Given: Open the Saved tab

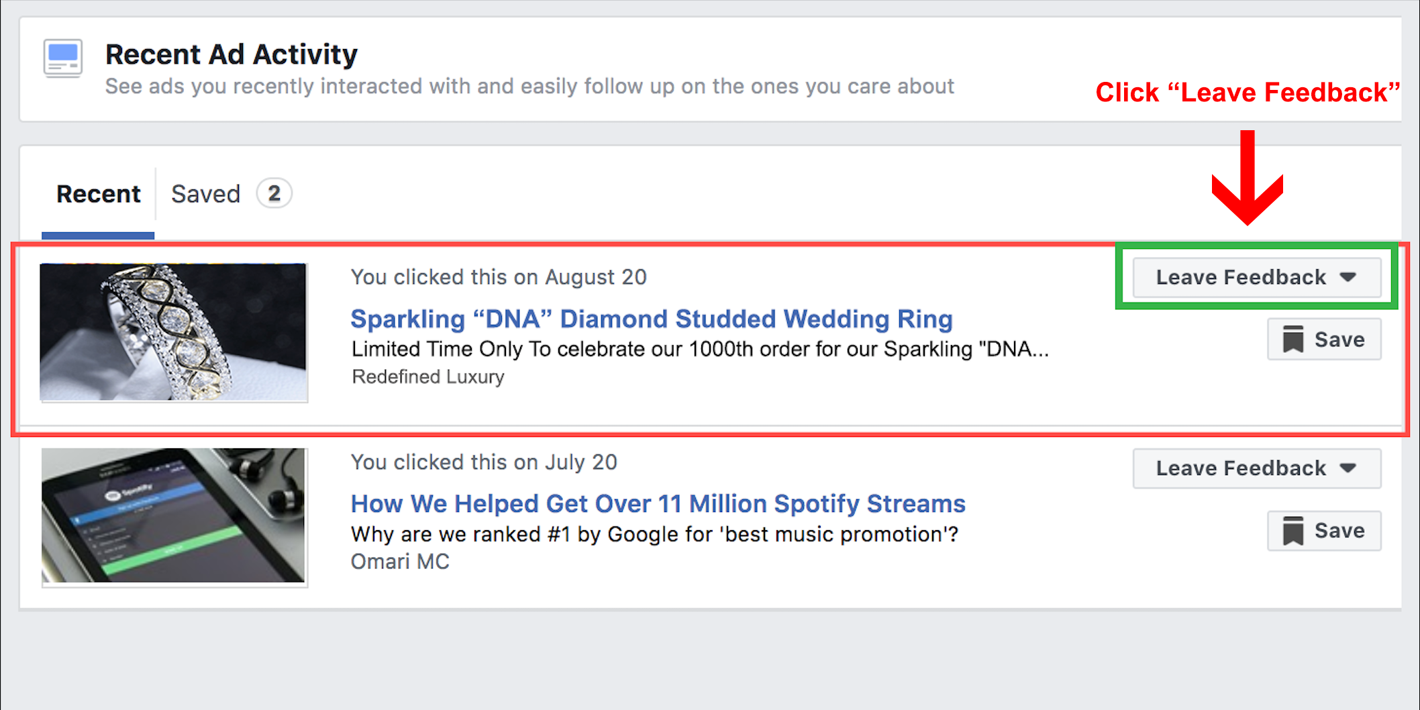Looking at the screenshot, I should pos(205,194).
